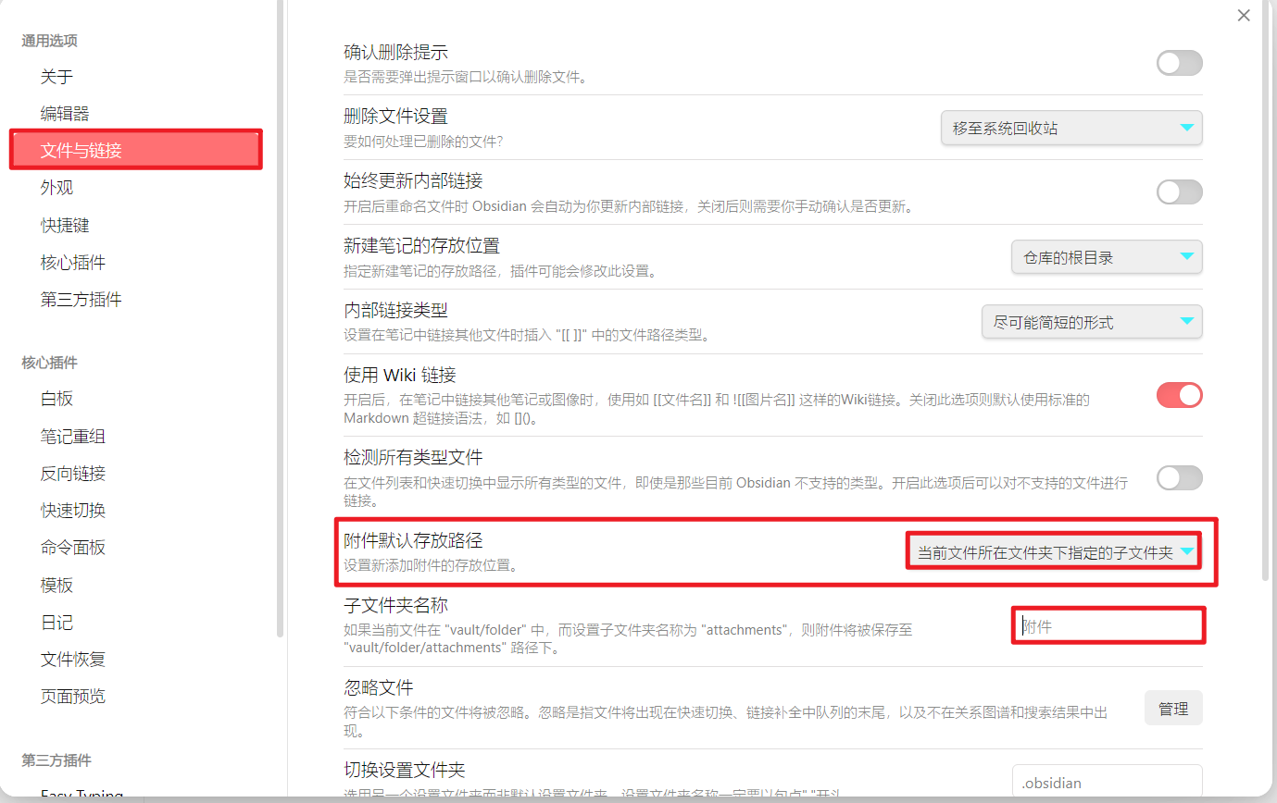Open the 删除文件设置 dropdown
1277x803 pixels.
[1070, 129]
